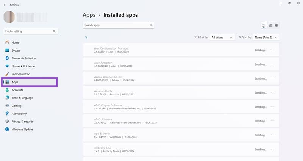
Task: Click the Apps breadcrumb link
Action: pyautogui.click(x=89, y=15)
